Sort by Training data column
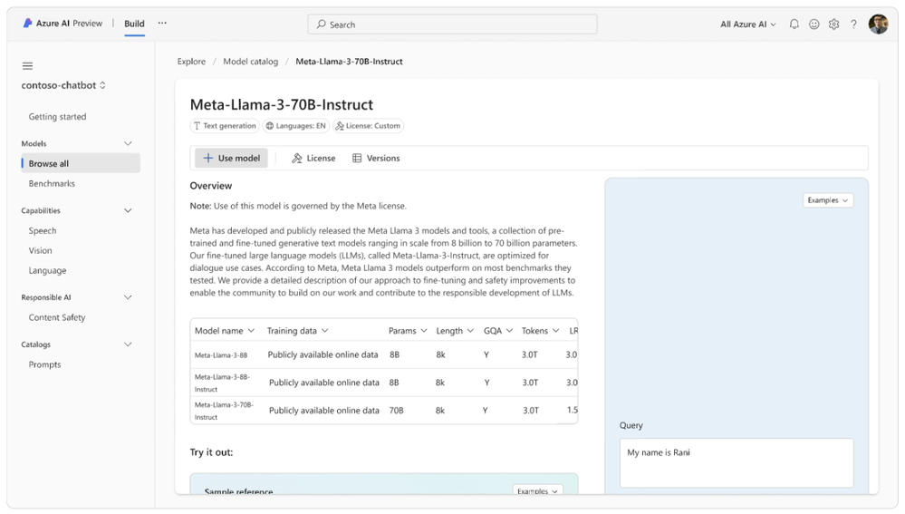Screen dimensions: 905x514 coord(297,331)
